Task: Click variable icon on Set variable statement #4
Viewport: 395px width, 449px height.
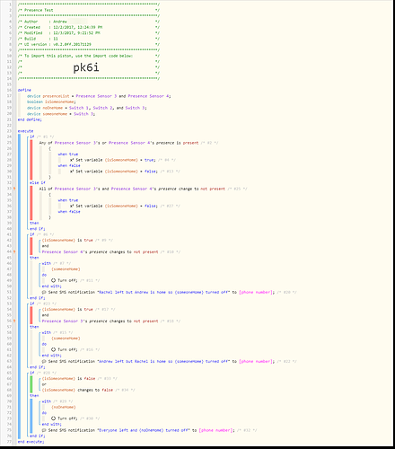Action: pyautogui.click(x=72, y=160)
